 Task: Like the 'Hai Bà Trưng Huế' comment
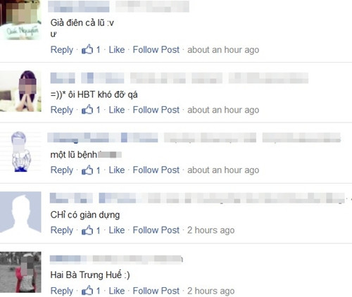click(117, 291)
